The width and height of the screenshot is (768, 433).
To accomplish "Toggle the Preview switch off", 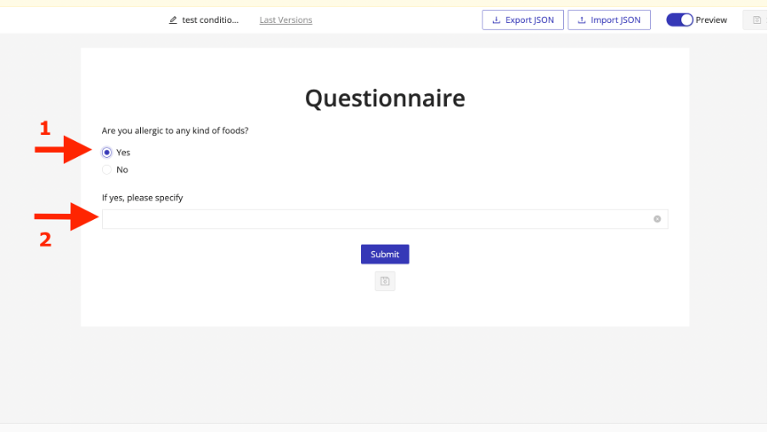I will pyautogui.click(x=680, y=20).
